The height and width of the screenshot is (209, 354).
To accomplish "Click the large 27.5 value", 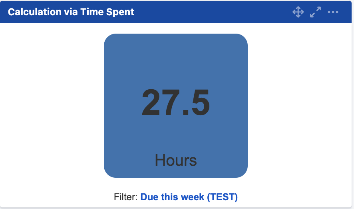I will tap(176, 103).
